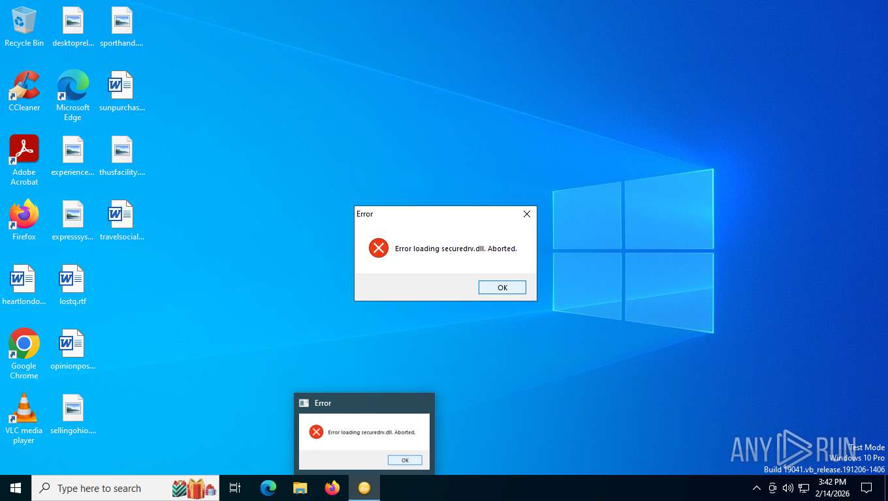
Task: Click the Type here to search box
Action: pos(125,488)
